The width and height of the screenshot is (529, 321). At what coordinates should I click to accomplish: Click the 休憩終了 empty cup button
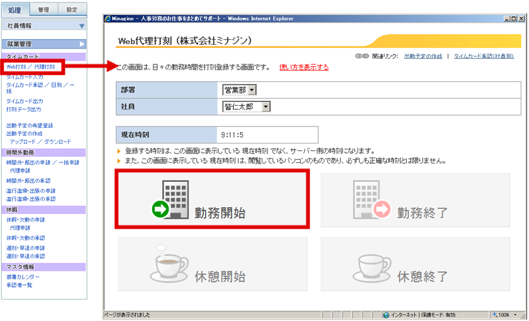coord(415,264)
